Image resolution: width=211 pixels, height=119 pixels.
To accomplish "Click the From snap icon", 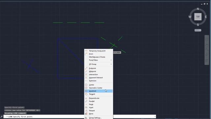I will [x=86, y=54].
